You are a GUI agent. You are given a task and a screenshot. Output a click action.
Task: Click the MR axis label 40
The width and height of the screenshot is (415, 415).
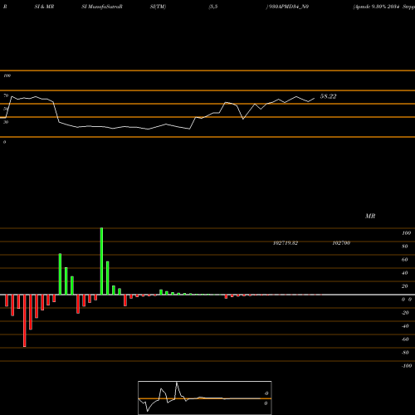405,273
